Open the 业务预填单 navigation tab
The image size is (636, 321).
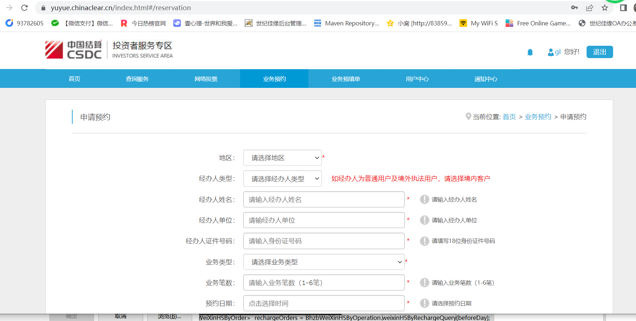[346, 79]
